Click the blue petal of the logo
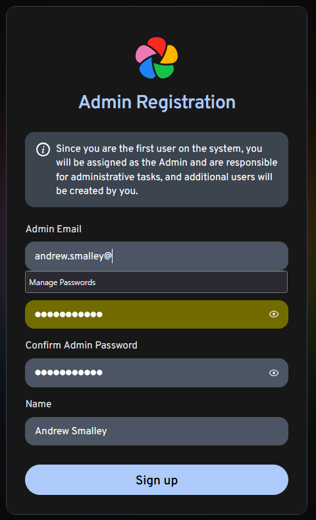Image resolution: width=316 pixels, height=520 pixels. (x=147, y=69)
